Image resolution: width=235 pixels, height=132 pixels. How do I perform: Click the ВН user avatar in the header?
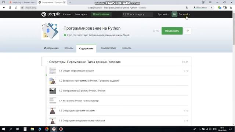click(174, 14)
